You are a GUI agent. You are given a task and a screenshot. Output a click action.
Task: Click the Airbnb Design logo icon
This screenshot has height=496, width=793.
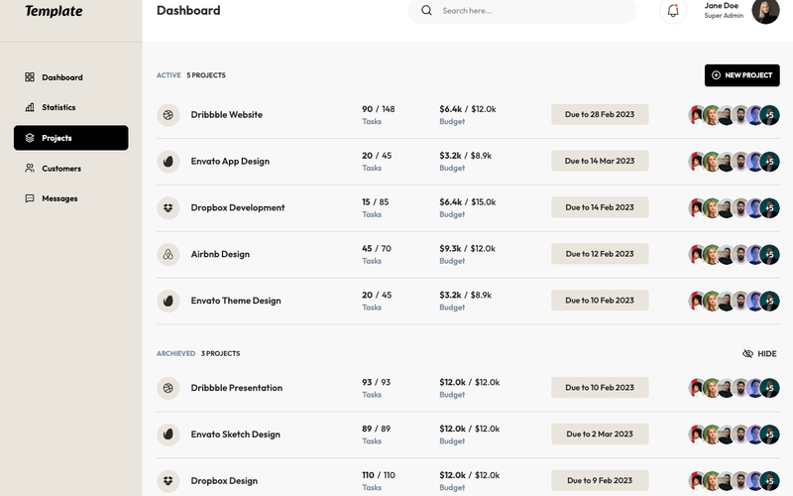169,255
